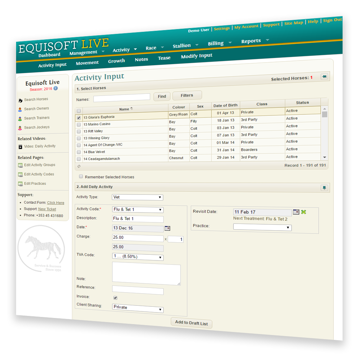359x357 pixels.
Task: Click the horse table scroll-up arrow
Action: tap(324, 109)
